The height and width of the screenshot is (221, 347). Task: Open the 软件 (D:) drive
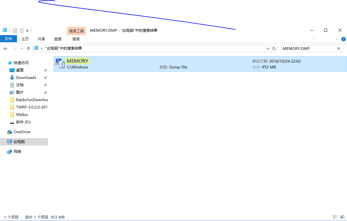click(x=23, y=122)
